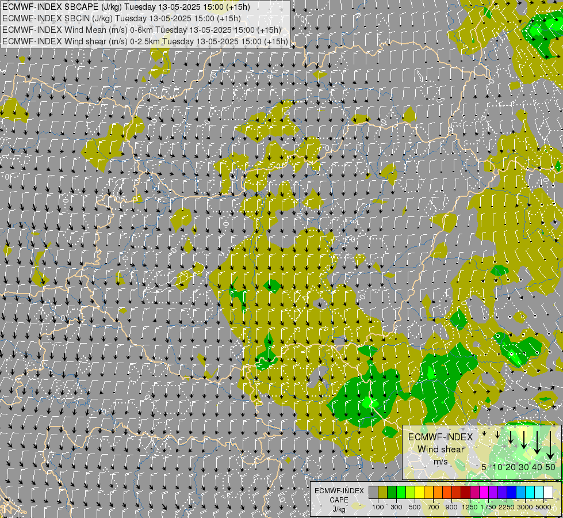Click the SBCIN (J/kg) header line

(122, 18)
